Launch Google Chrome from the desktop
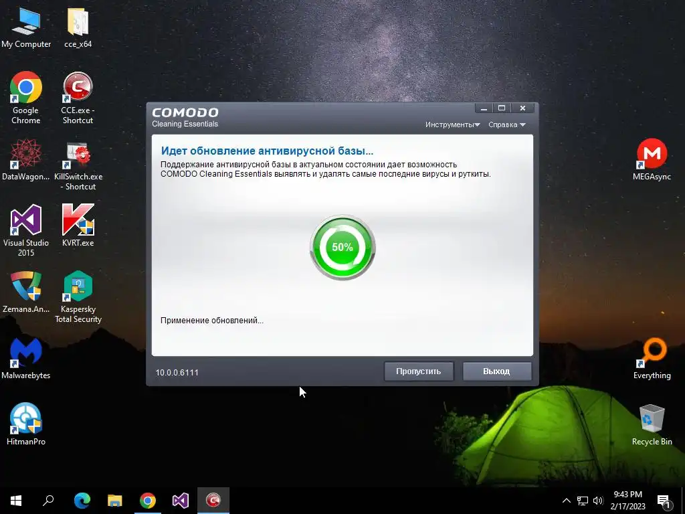The image size is (685, 514). click(x=26, y=98)
